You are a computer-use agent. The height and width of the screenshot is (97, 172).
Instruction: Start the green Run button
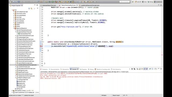point(53,2)
